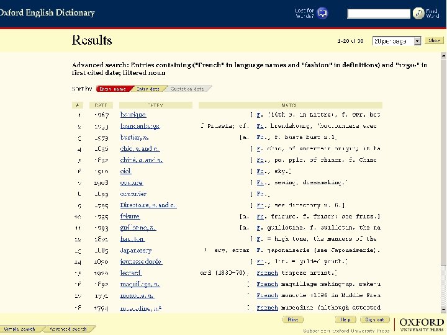Image resolution: width=447 pixels, height=335 pixels.
Task: Click the MATCH column header
Action: click(290, 105)
